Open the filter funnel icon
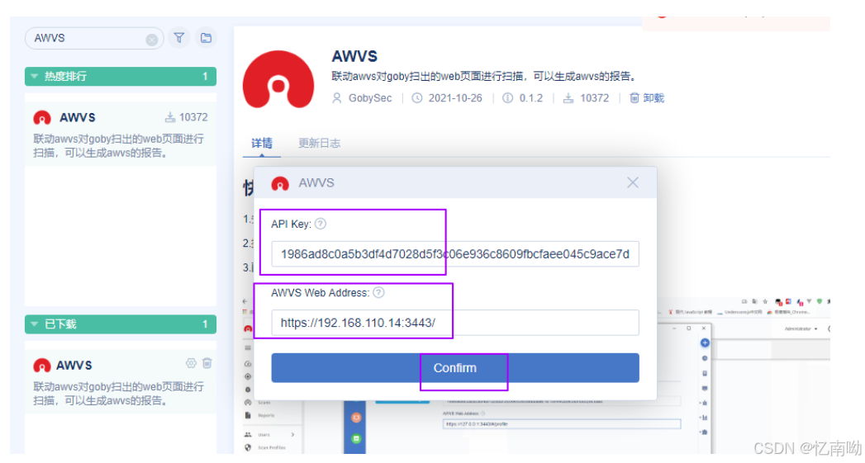This screenshot has width=865, height=463. pyautogui.click(x=179, y=38)
